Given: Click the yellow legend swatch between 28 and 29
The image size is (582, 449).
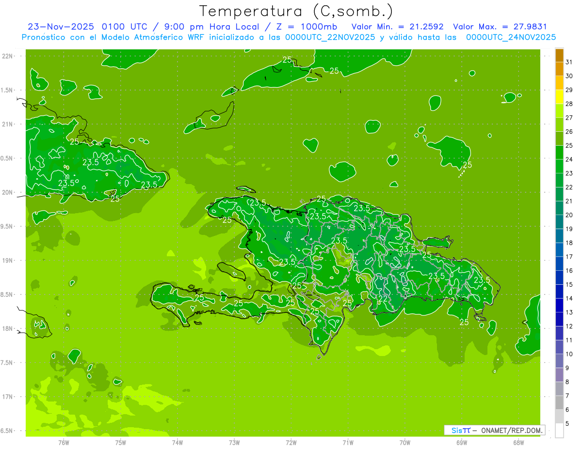Looking at the screenshot, I should [559, 97].
